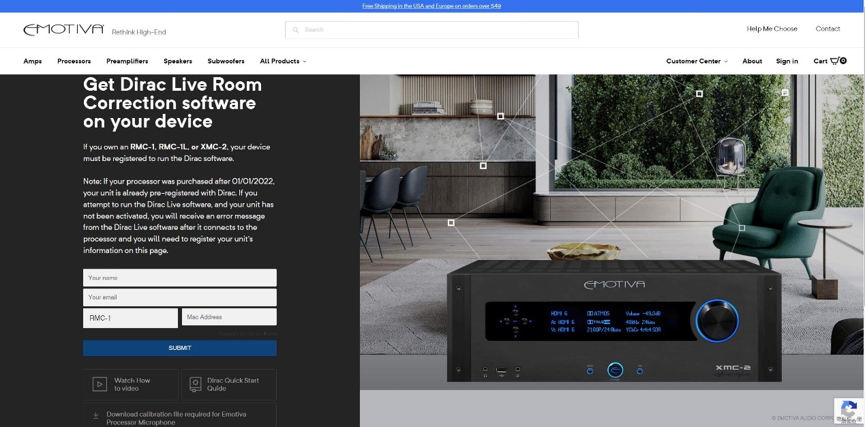Click the download arrow icon for calibration file
Image resolution: width=865 pixels, height=427 pixels.
(95, 415)
